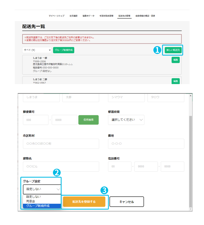Viewport: 204px width, 225px height.
Task: Click the form's vertical scrollbar thumb
Action: [191, 162]
